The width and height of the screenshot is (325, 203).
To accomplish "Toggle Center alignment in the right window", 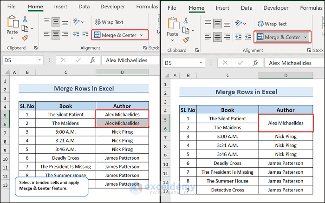I will (217, 37).
